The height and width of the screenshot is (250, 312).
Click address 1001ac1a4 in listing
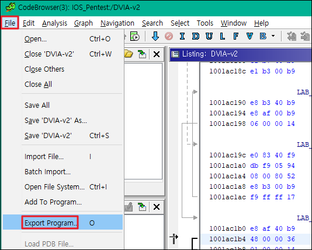pos(227,176)
